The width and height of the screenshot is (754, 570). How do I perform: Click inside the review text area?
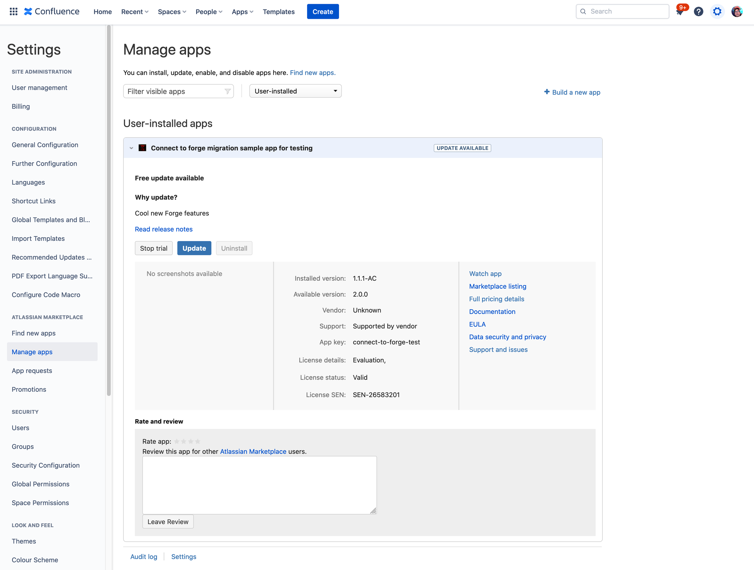click(260, 485)
